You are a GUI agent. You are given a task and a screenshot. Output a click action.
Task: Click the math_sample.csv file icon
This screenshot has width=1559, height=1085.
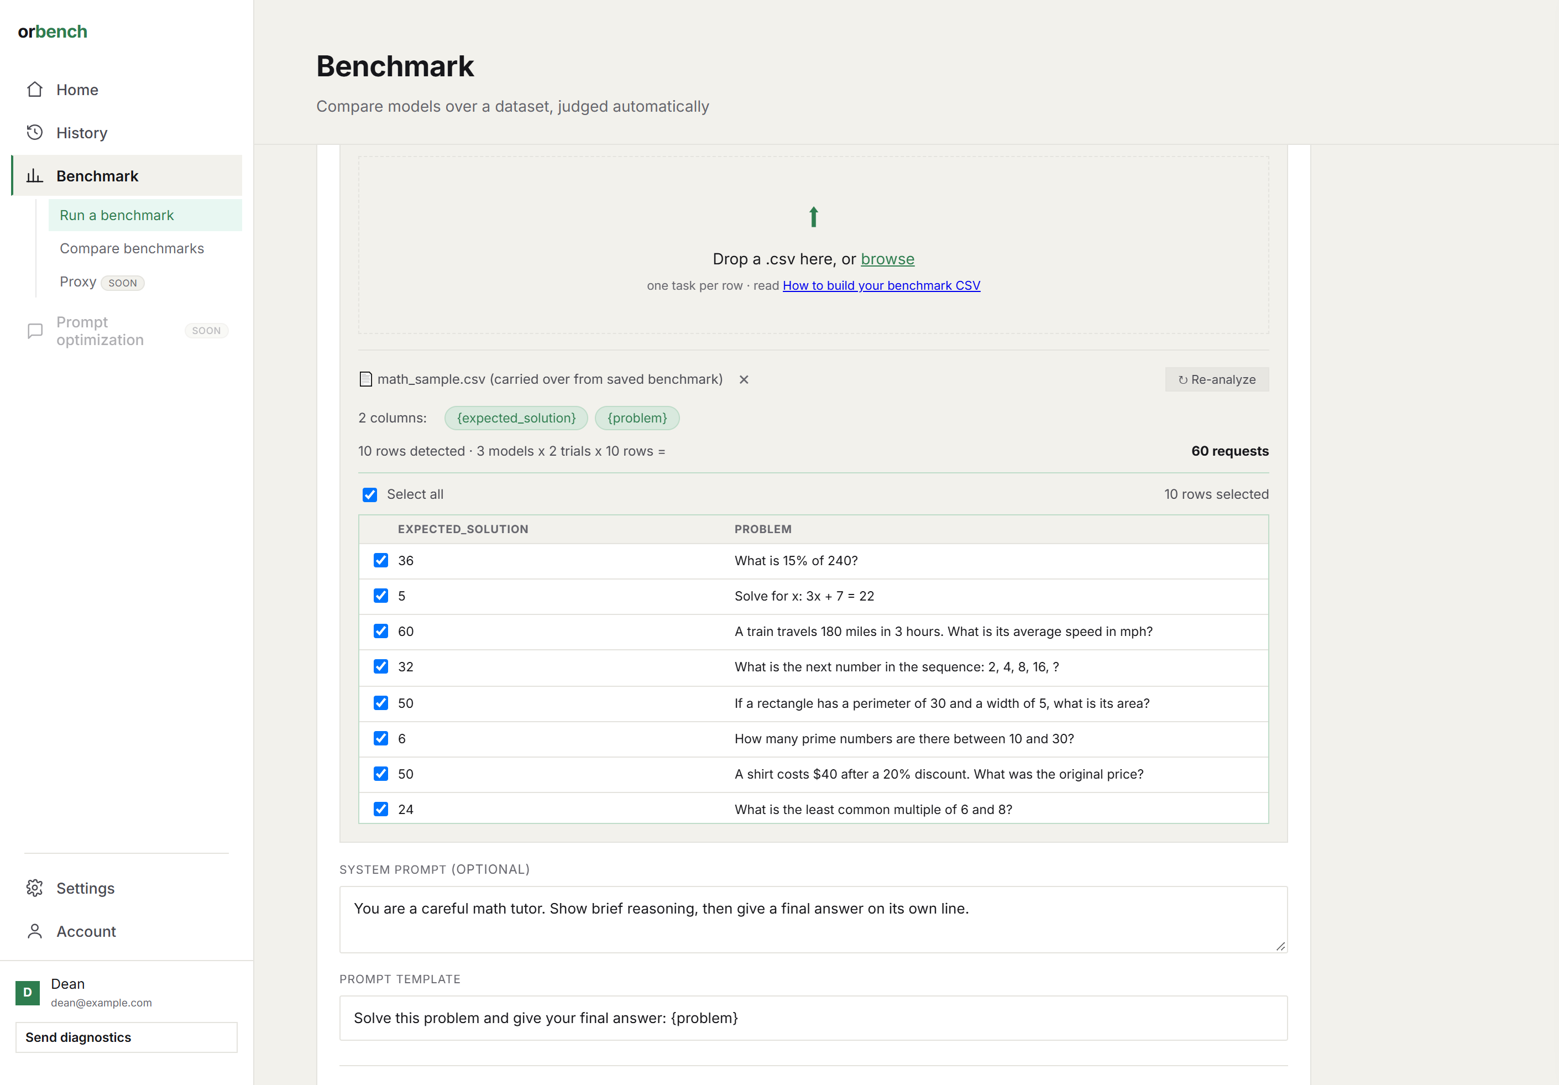coord(365,379)
